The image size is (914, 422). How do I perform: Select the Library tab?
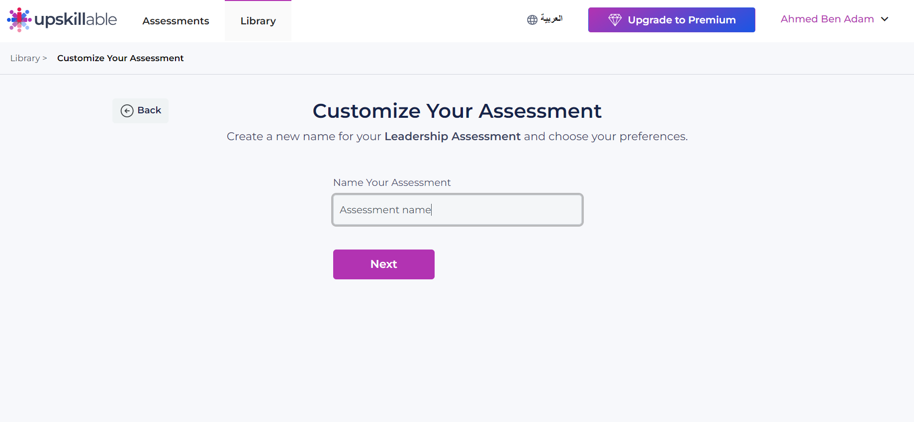click(258, 21)
